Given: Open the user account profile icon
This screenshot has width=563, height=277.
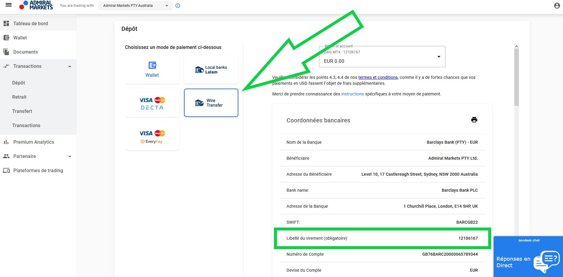Looking at the screenshot, I should [557, 6].
